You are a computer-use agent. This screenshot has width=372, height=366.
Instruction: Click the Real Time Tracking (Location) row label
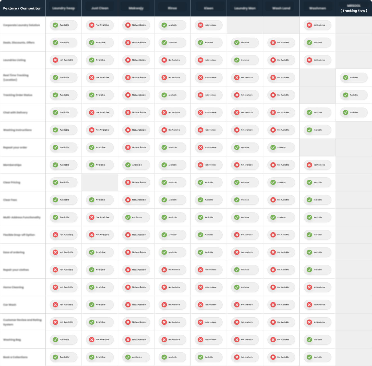pos(16,77)
